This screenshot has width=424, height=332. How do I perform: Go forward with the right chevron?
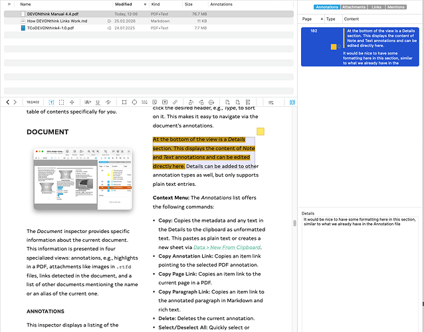tap(15, 102)
